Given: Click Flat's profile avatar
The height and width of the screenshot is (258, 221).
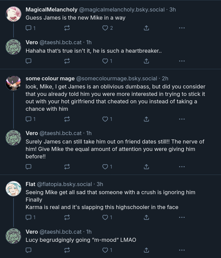Looking at the screenshot, I should (x=14, y=188).
